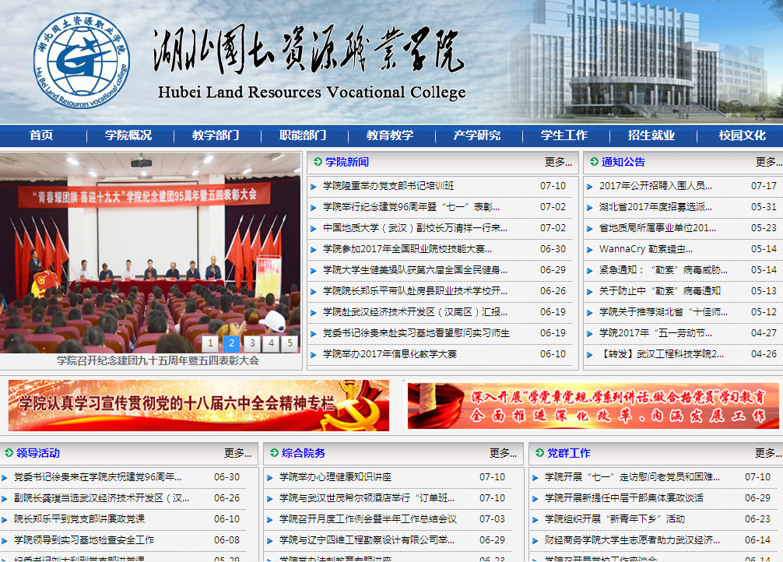Open news 学院参加2017年全国职业院校技能大赛

[407, 249]
